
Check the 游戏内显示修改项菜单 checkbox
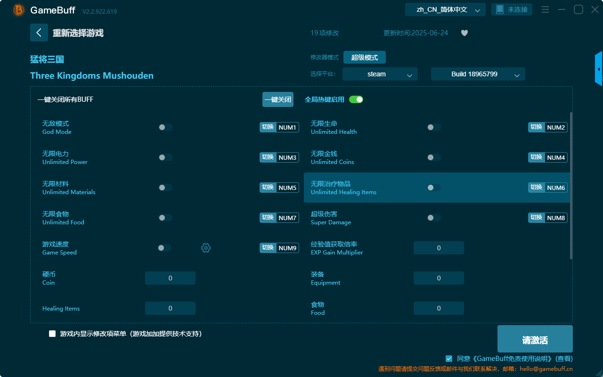pos(52,333)
